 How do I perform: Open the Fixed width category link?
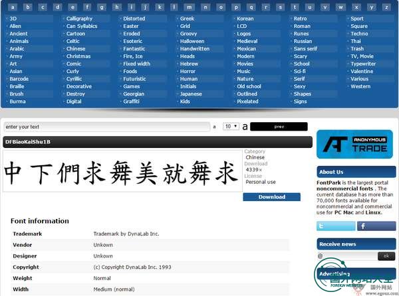coord(136,64)
